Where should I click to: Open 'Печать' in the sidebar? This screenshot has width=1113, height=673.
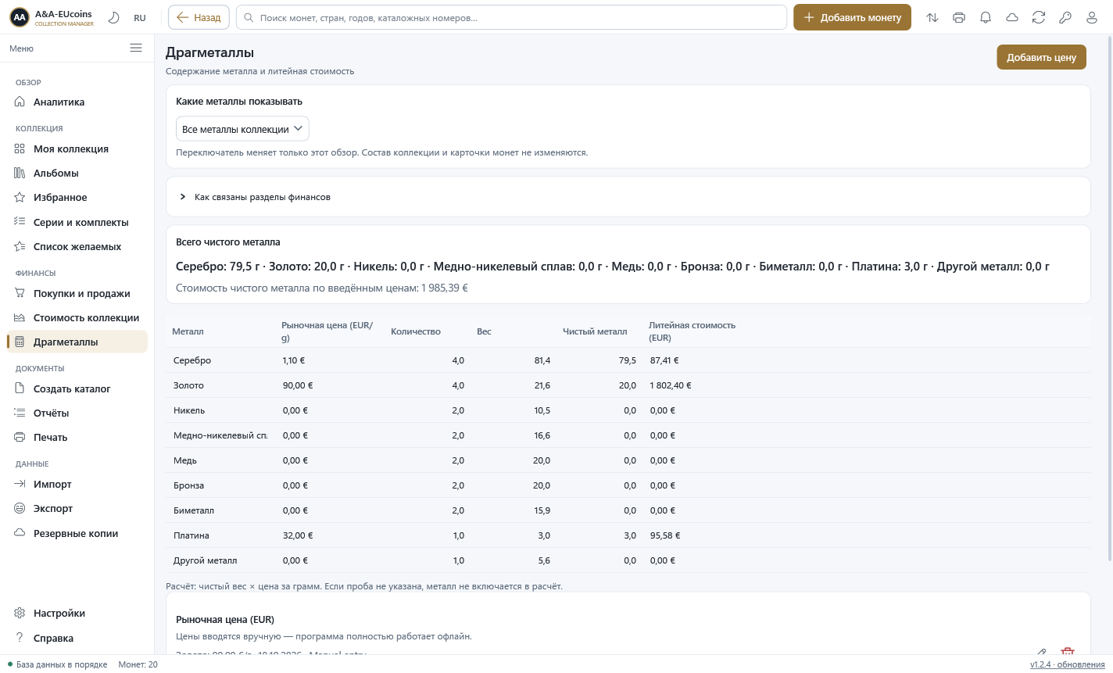tap(77, 437)
